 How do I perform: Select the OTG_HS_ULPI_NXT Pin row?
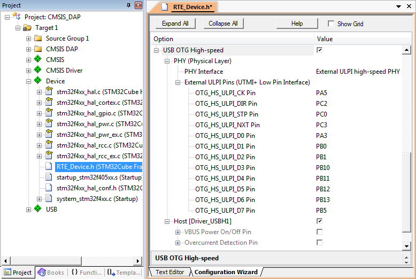pyautogui.click(x=227, y=125)
